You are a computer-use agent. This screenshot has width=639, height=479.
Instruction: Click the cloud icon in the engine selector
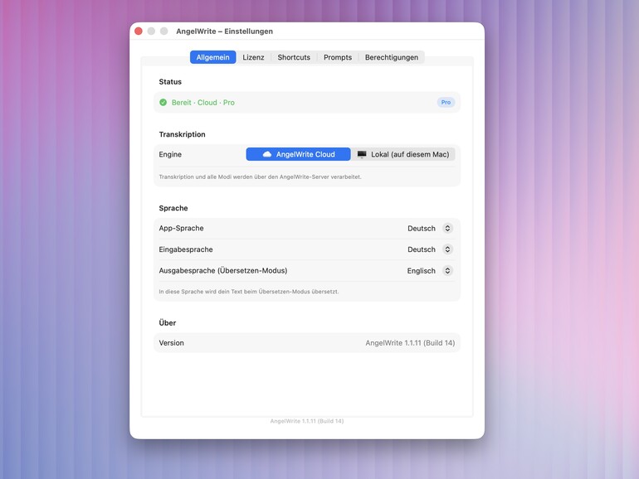pyautogui.click(x=267, y=154)
